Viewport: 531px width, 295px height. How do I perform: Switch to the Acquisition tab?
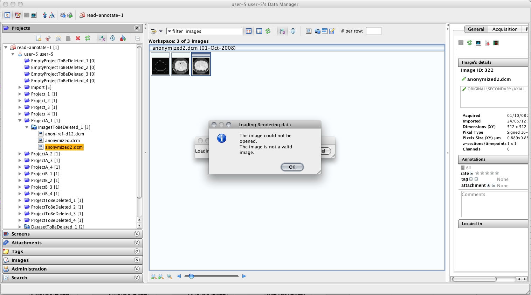pyautogui.click(x=505, y=29)
